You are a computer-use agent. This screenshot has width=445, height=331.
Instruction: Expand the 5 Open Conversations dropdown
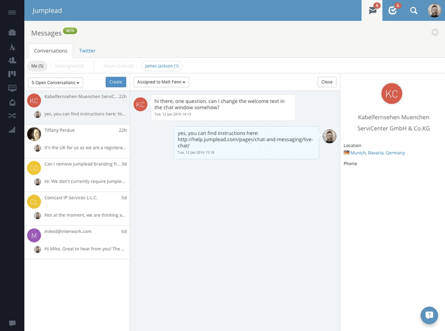coord(55,83)
